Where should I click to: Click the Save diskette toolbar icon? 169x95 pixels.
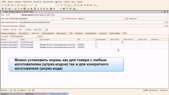point(9,5)
